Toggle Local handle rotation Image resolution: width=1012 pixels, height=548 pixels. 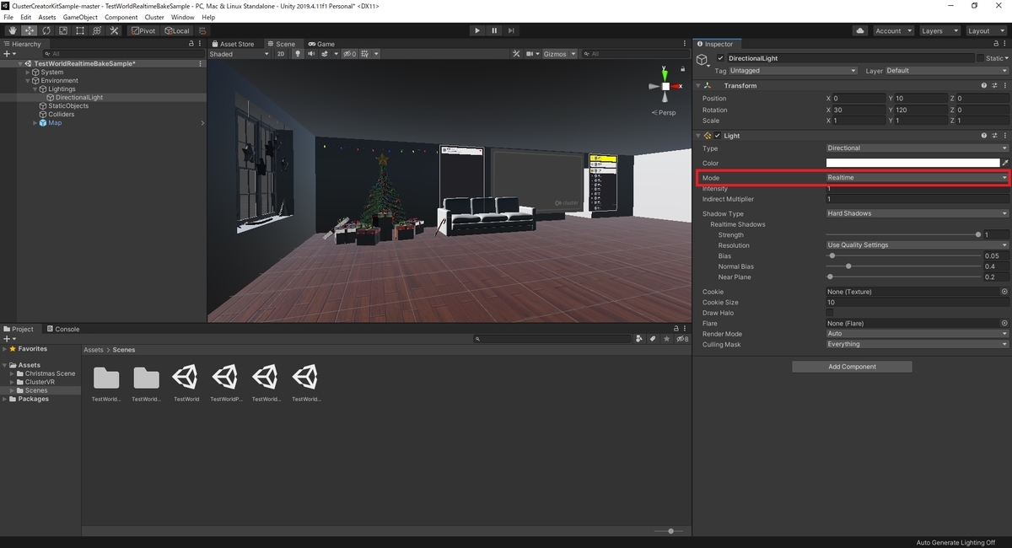pyautogui.click(x=176, y=30)
